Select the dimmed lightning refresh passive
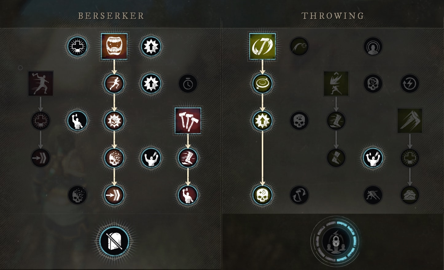The image size is (444, 270). point(410,84)
